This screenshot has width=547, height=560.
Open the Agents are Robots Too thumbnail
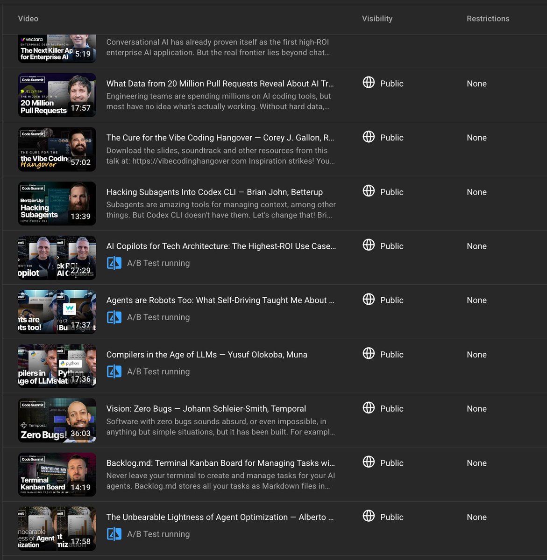coord(57,312)
